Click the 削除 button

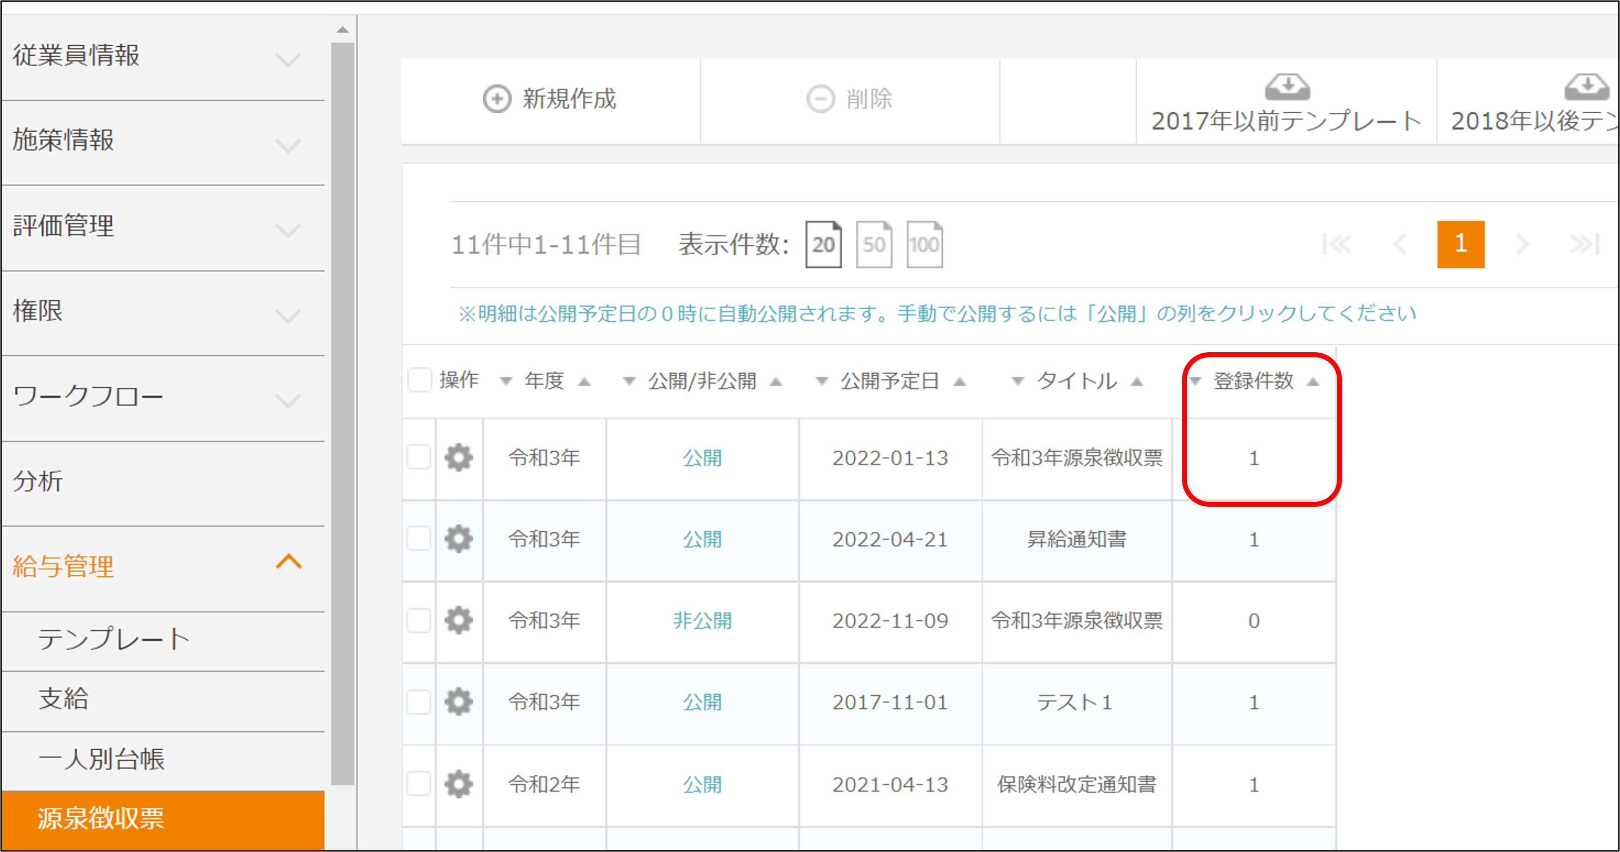[850, 100]
